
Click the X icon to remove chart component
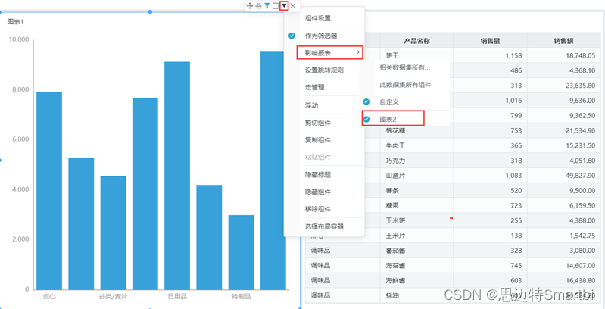click(x=293, y=6)
